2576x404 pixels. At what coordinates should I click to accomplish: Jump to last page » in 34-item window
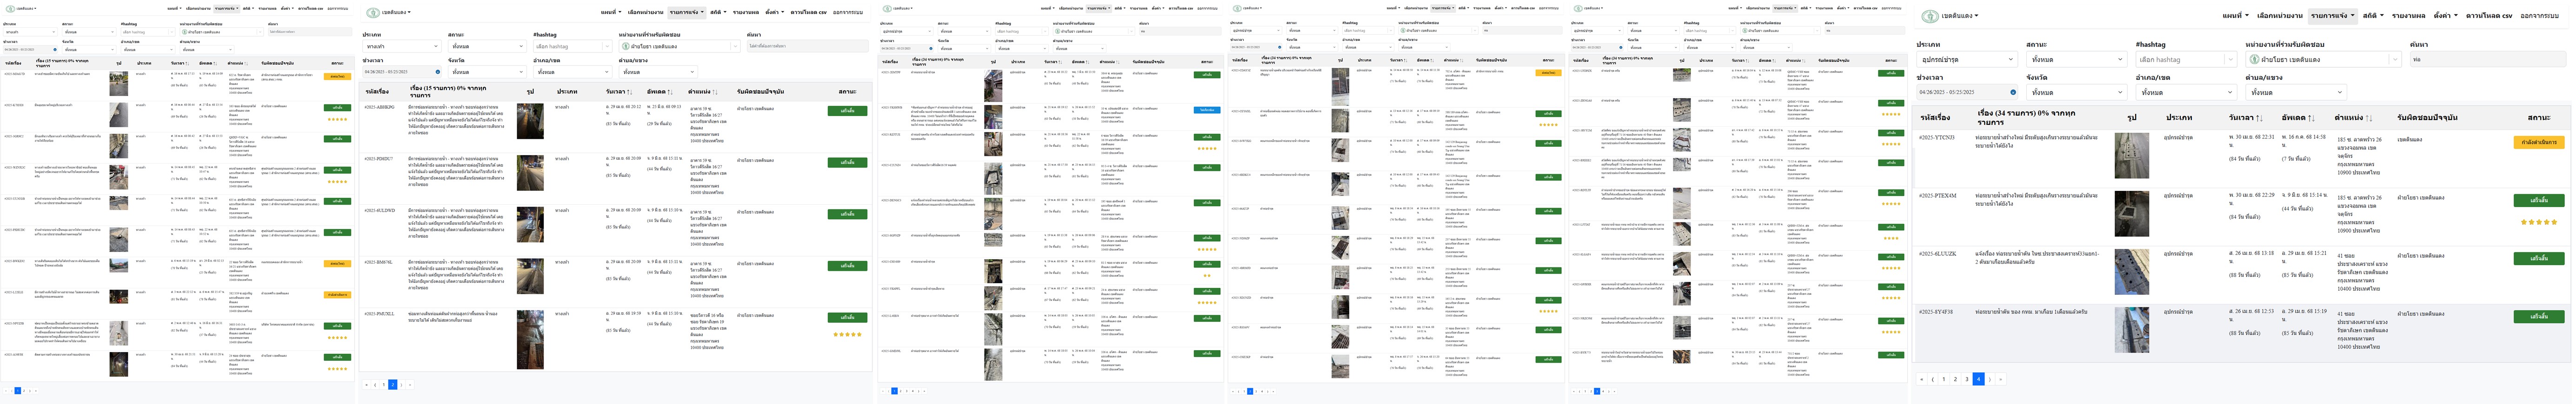(2001, 379)
